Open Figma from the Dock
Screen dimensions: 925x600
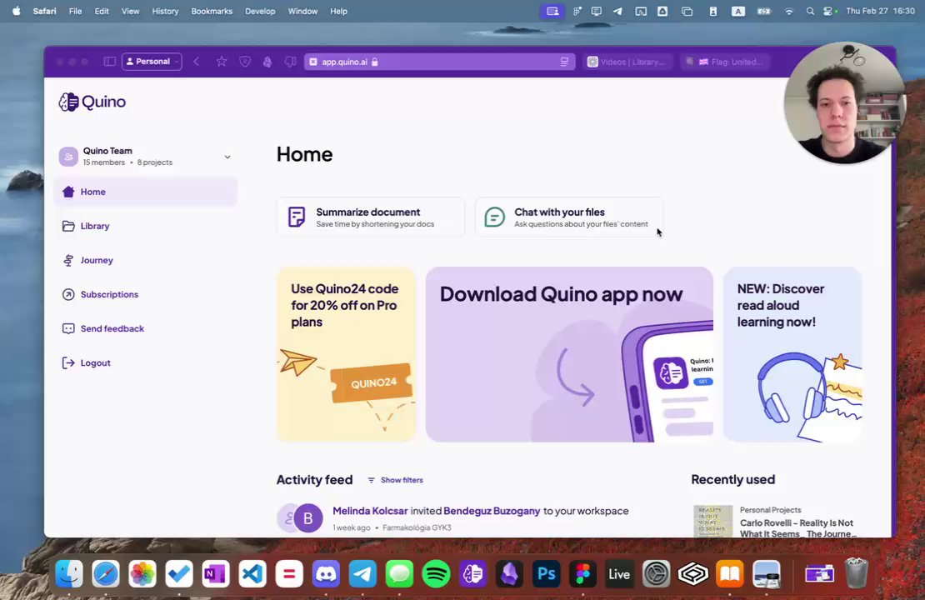click(x=582, y=573)
